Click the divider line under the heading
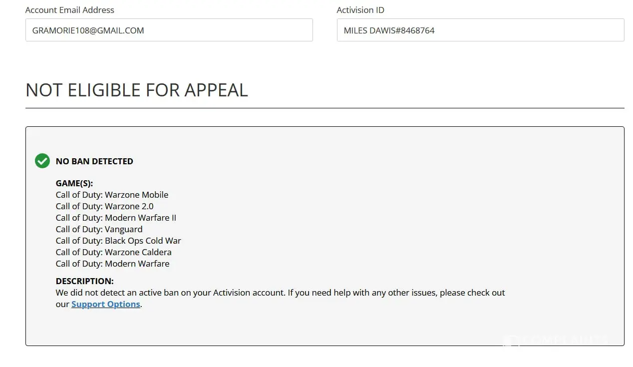This screenshot has width=633, height=367. point(324,108)
